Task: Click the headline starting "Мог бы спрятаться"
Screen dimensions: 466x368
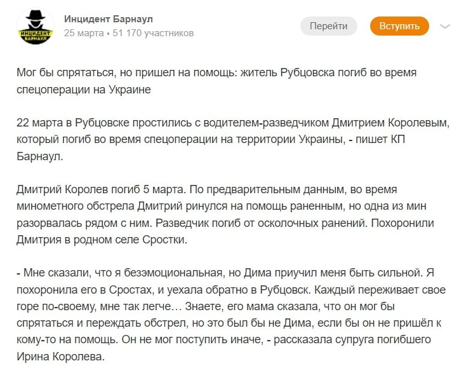Action: [x=216, y=73]
